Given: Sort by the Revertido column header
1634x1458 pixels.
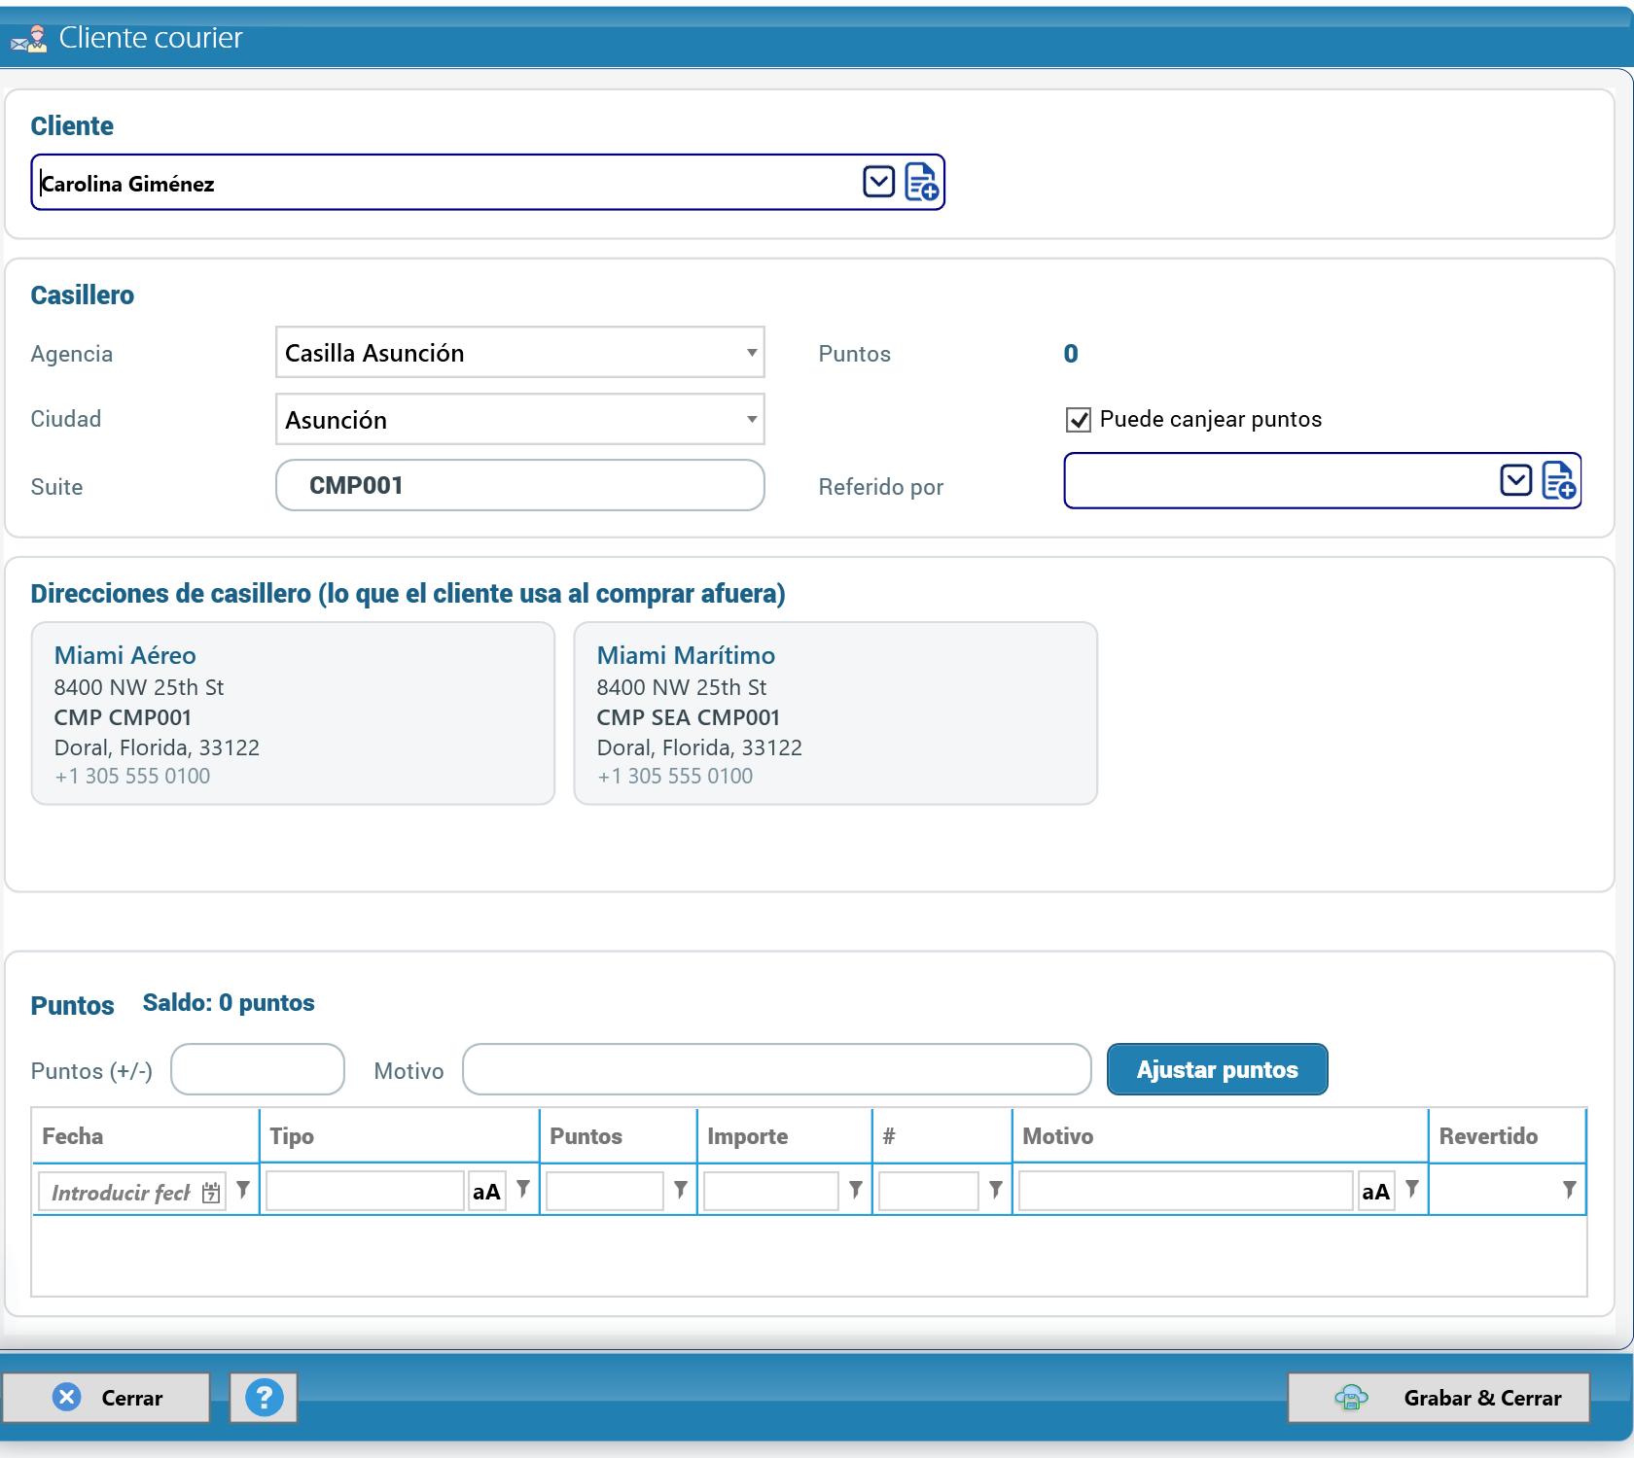Looking at the screenshot, I should [1508, 1136].
